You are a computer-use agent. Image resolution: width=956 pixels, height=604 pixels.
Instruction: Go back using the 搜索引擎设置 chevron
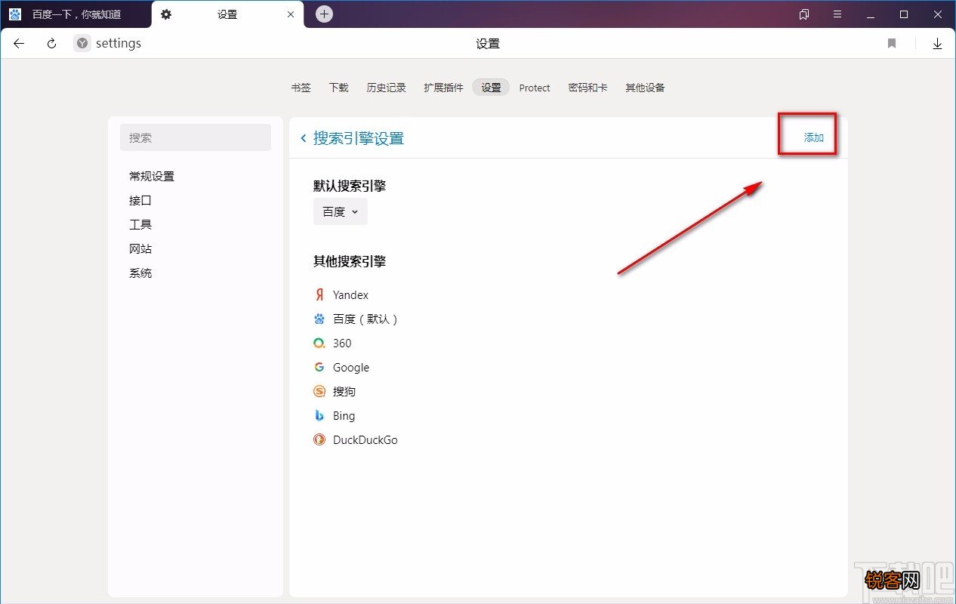tap(304, 138)
